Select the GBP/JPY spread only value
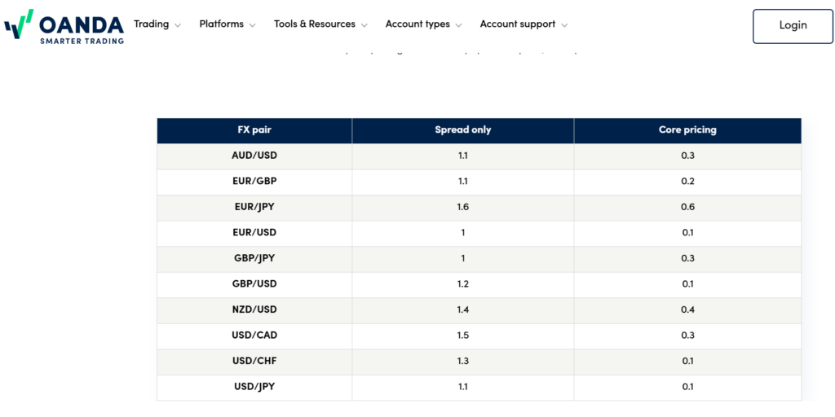Viewport: 835px width, 417px height. (463, 259)
